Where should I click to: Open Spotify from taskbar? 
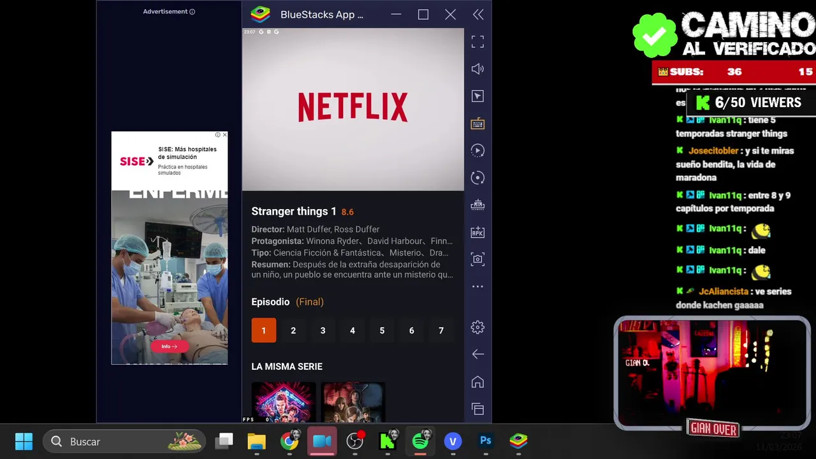(421, 441)
